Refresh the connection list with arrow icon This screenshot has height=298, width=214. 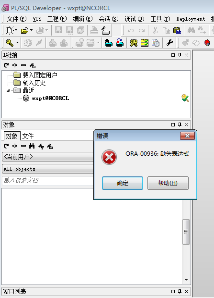click(6, 65)
